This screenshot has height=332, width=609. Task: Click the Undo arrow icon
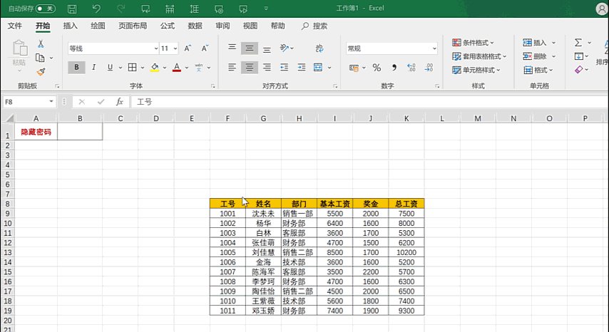(96, 9)
